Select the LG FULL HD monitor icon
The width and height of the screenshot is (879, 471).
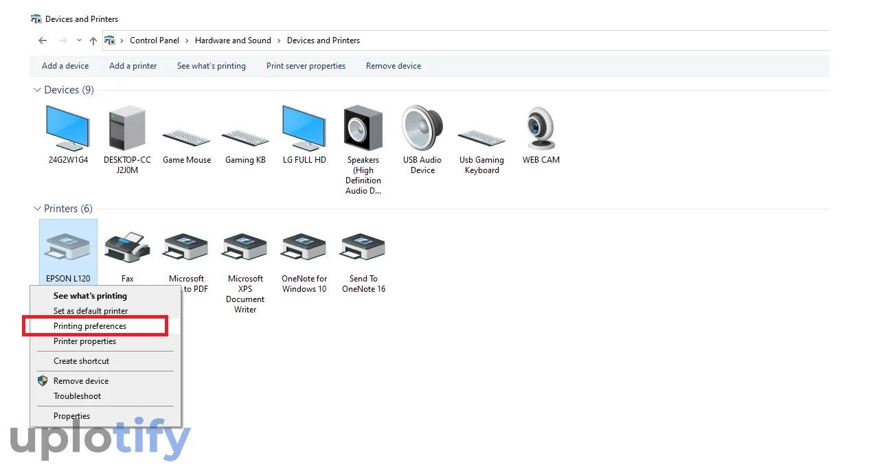coord(304,128)
